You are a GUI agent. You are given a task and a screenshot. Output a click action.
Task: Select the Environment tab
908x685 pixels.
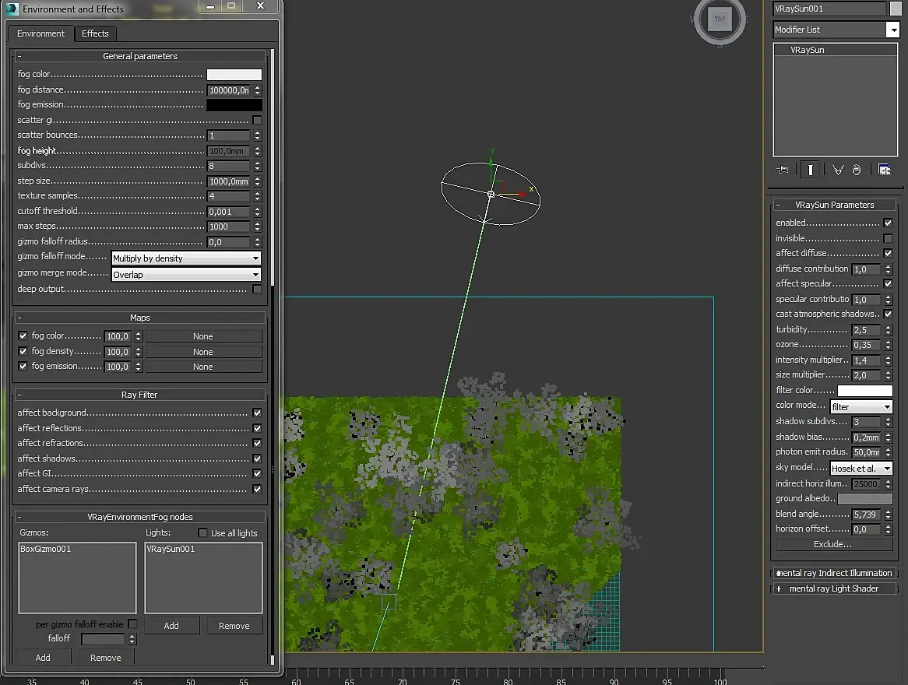(x=40, y=33)
